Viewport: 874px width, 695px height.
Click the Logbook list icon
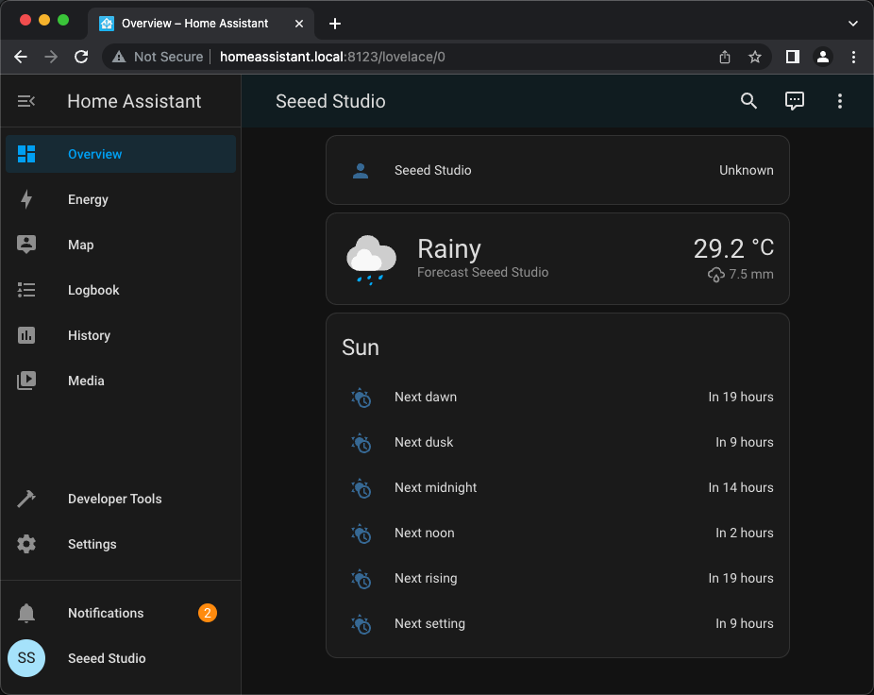click(26, 290)
